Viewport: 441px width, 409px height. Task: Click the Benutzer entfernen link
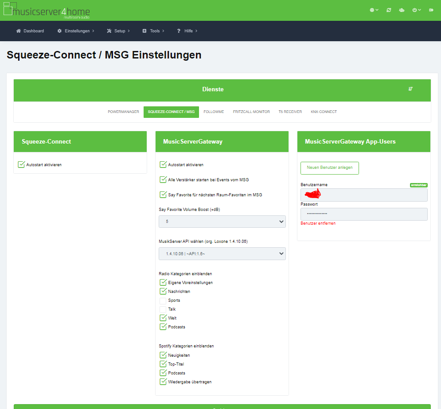tap(318, 223)
